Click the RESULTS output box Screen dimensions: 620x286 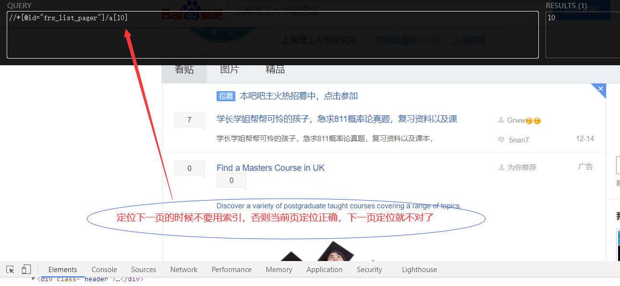pos(583,35)
